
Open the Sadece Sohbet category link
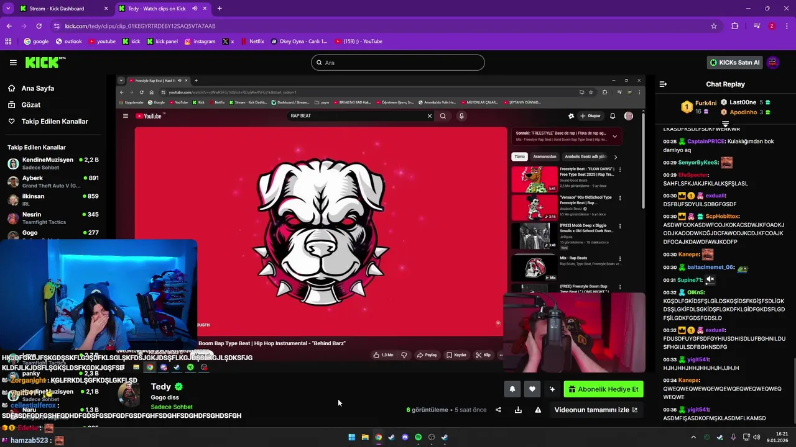pos(172,407)
